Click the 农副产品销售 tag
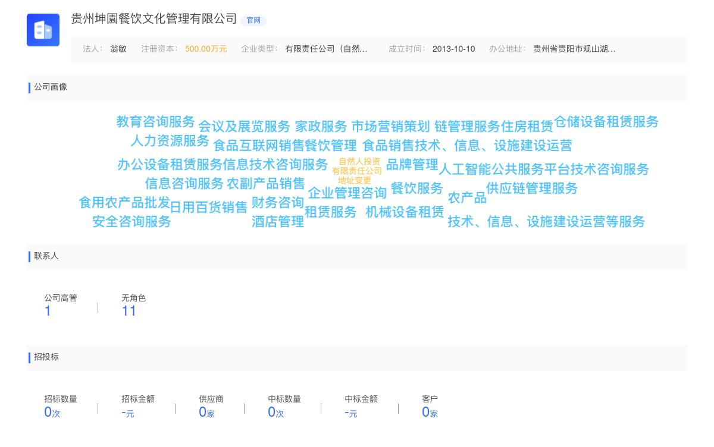This screenshot has height=447, width=714. 266,184
